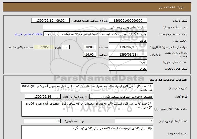Open the buyer contact information link
197x139 pixels.
tap(28, 34)
